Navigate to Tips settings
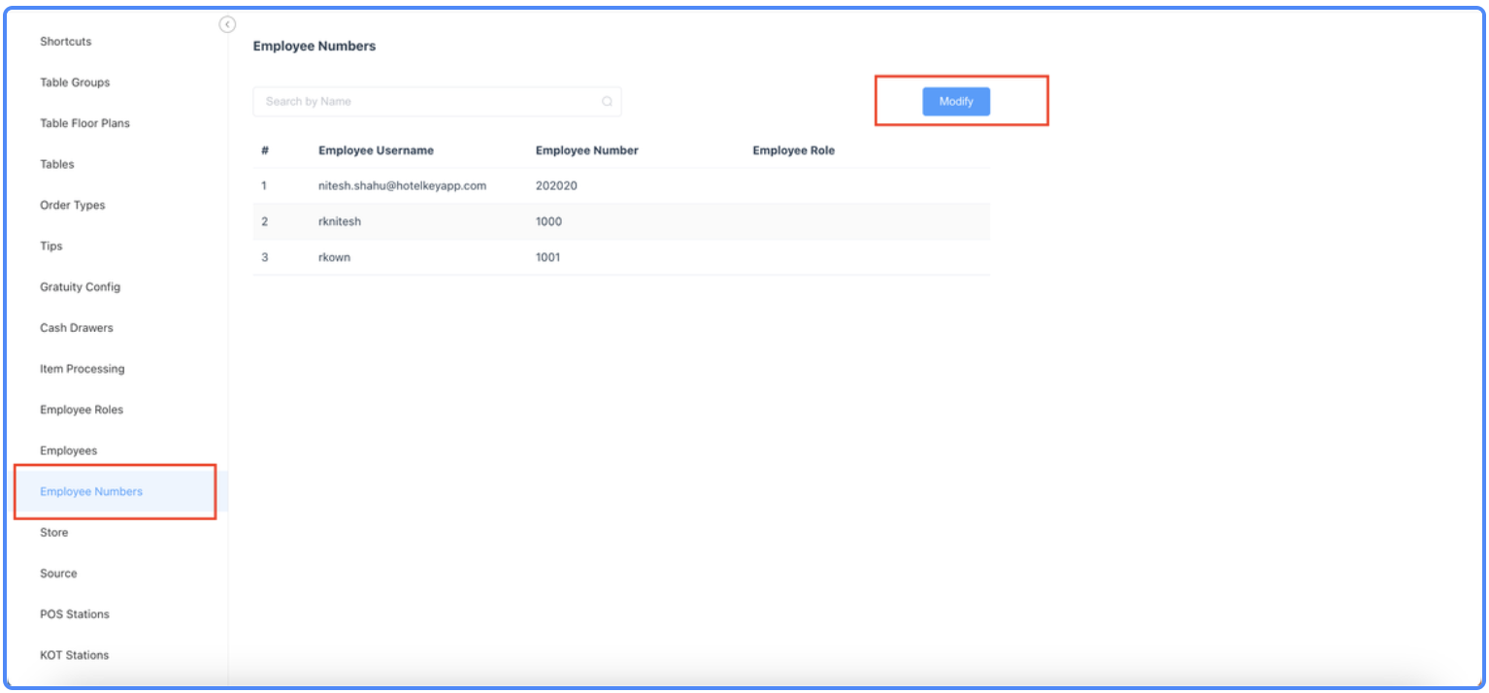The image size is (1489, 693). coord(51,247)
